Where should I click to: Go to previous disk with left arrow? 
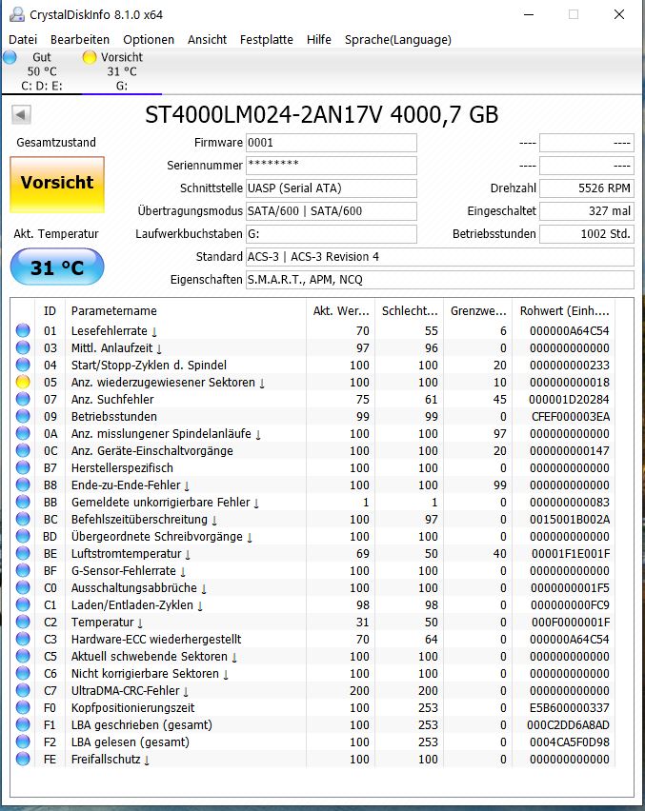click(21, 114)
